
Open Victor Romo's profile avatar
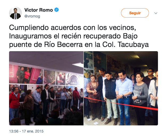click(15, 13)
